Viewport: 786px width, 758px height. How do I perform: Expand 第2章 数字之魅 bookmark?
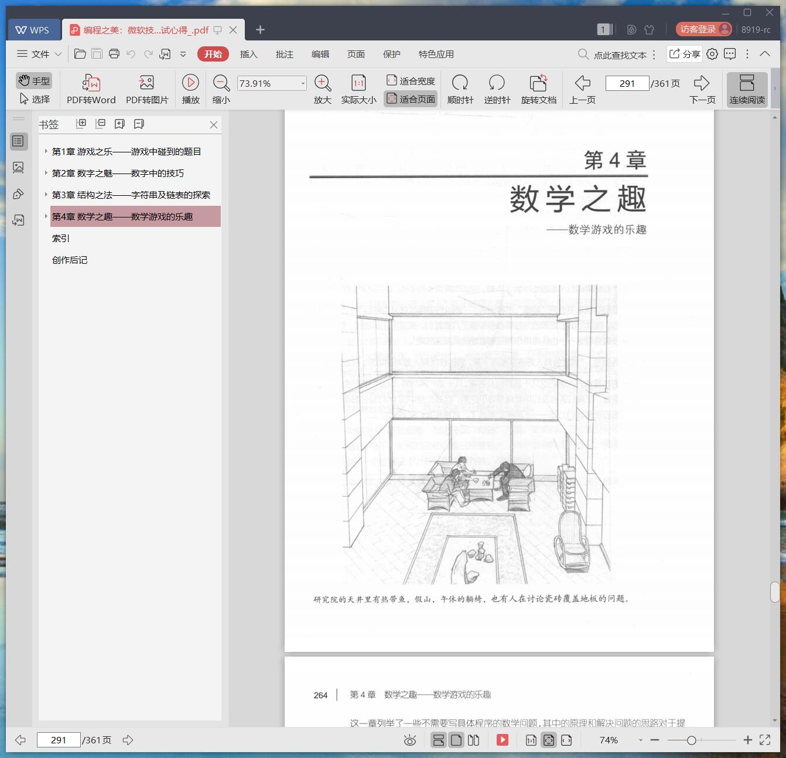click(46, 173)
